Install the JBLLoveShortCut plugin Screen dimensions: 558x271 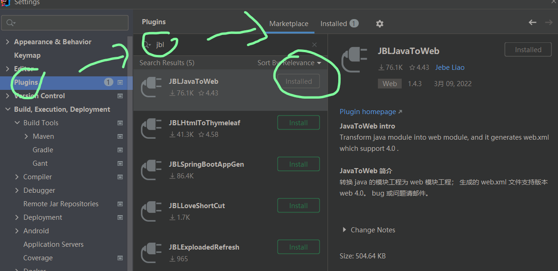pos(299,206)
